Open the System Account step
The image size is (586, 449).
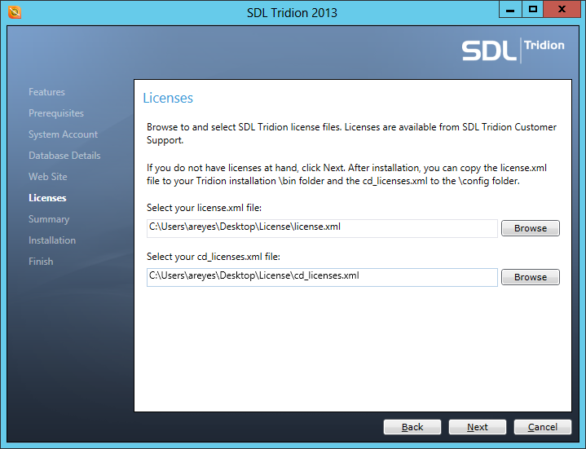pos(63,134)
